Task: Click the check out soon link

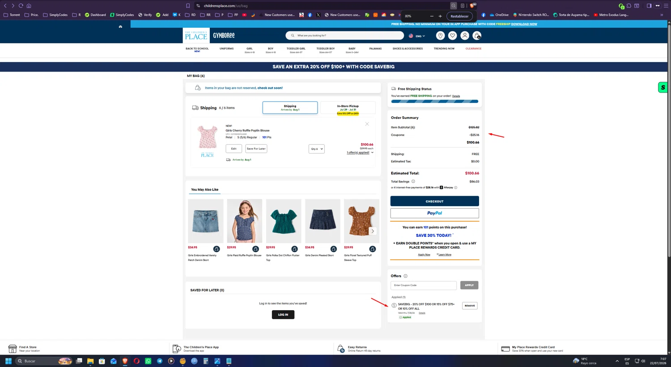Action: tap(270, 88)
